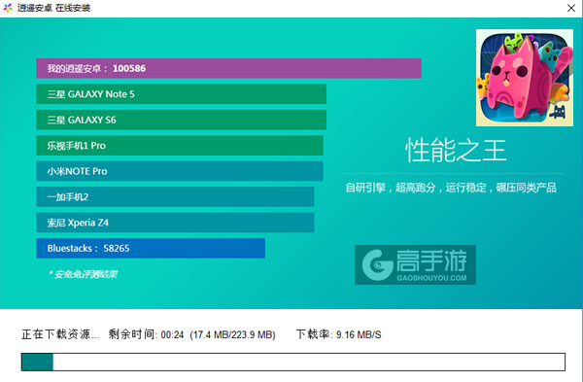
Task: Click the blue Bluestacks 58265 bar
Action: tap(151, 248)
